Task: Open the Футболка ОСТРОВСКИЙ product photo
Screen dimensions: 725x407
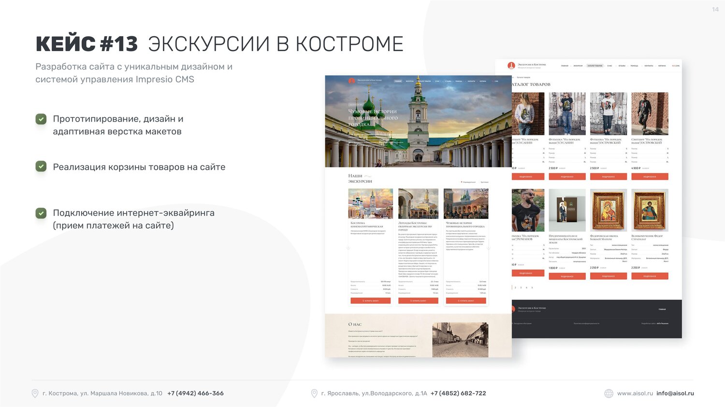Action: click(609, 114)
